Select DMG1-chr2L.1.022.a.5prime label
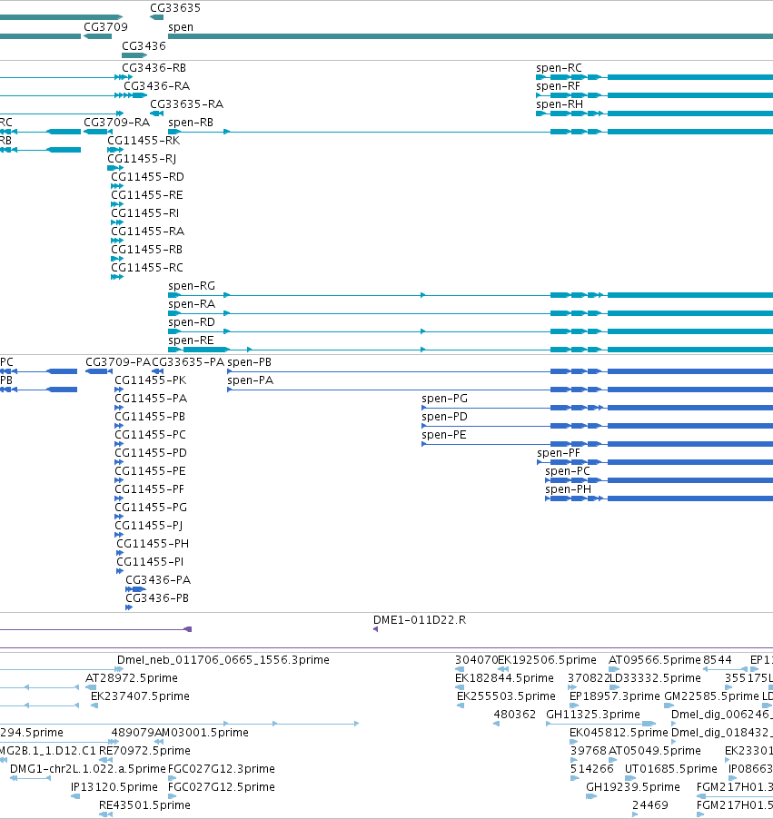Viewport: 773px width, 819px height. tap(88, 769)
